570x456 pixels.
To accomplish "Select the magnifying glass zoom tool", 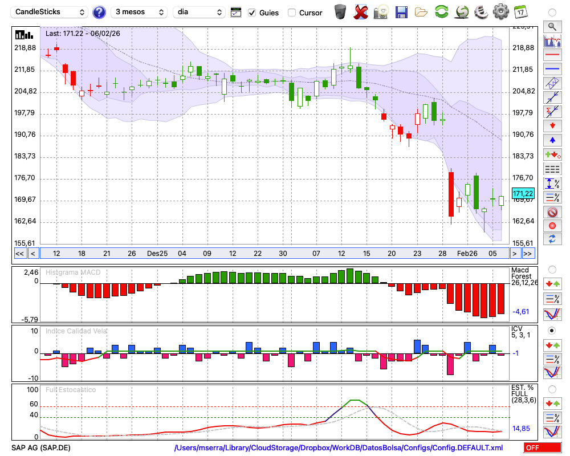I will tap(552, 27).
